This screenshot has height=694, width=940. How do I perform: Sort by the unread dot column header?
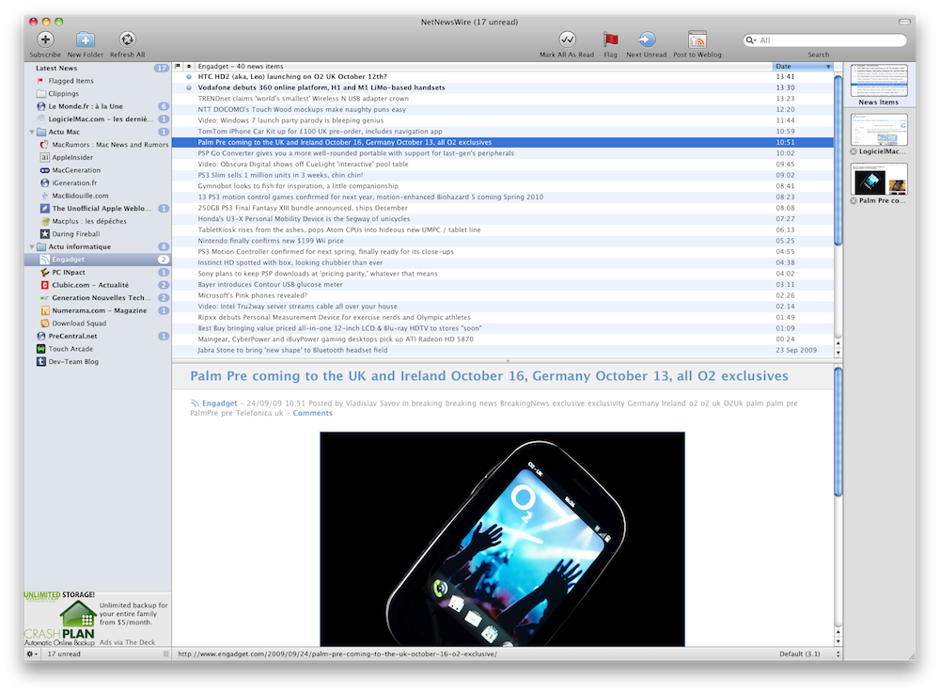pyautogui.click(x=189, y=67)
